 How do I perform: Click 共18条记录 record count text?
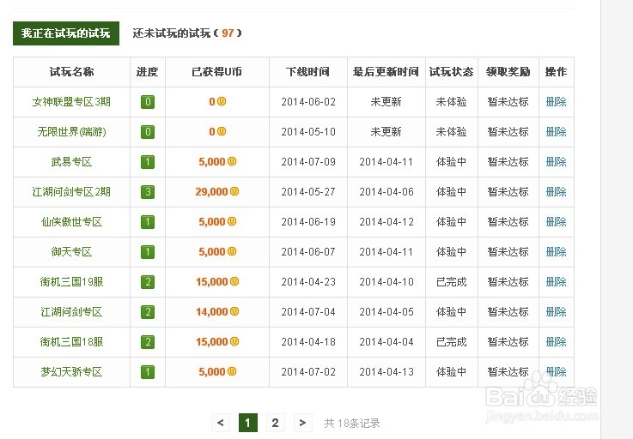pos(352,424)
